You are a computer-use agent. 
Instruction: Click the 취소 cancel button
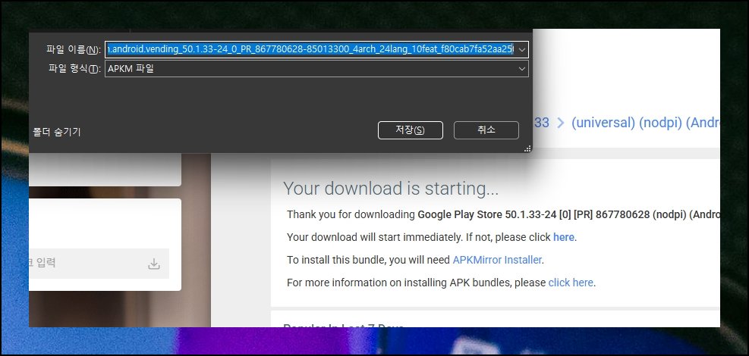pos(486,130)
